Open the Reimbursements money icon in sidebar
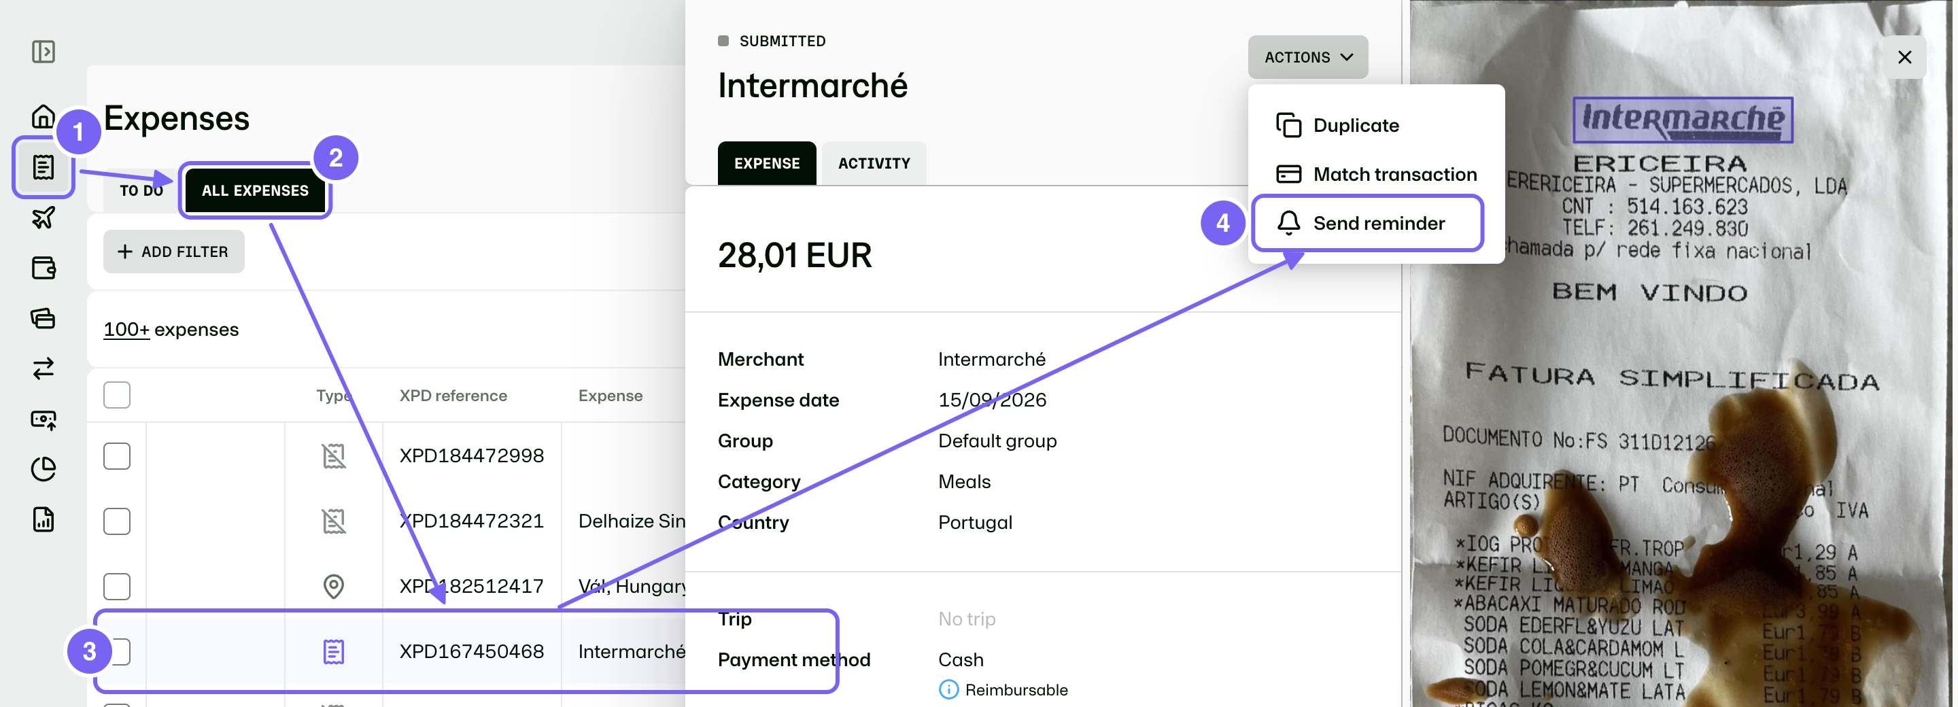The width and height of the screenshot is (1958, 707). [44, 419]
